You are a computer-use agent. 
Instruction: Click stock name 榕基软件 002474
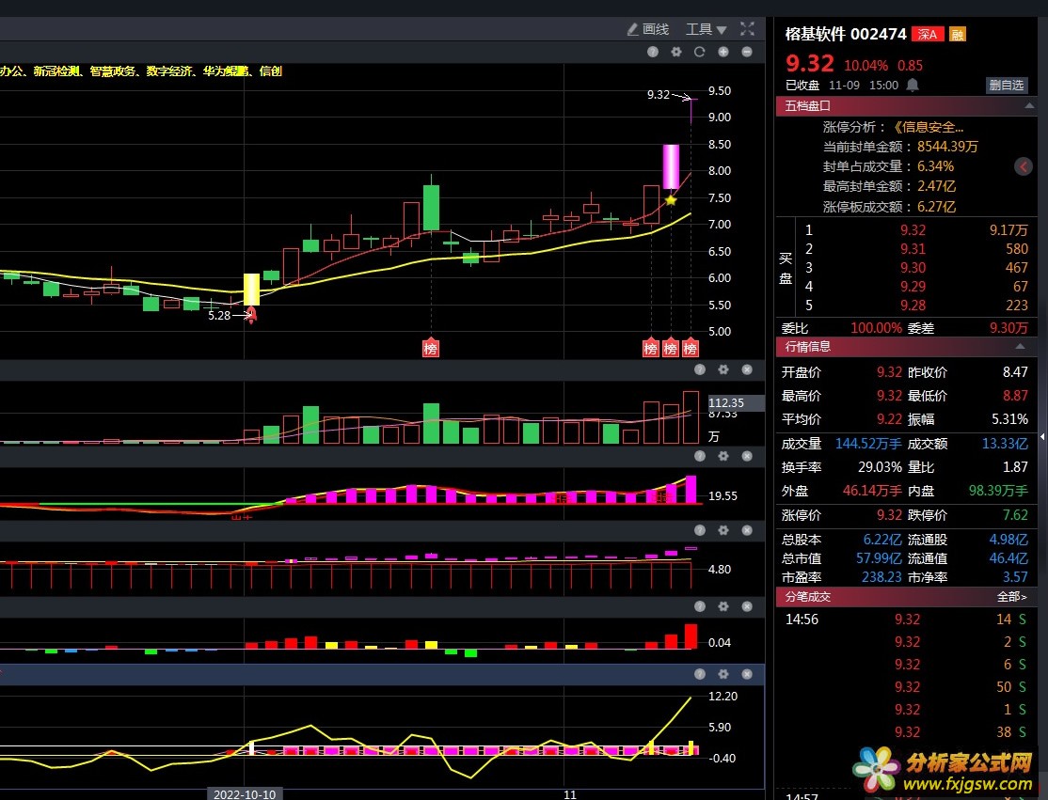click(846, 34)
